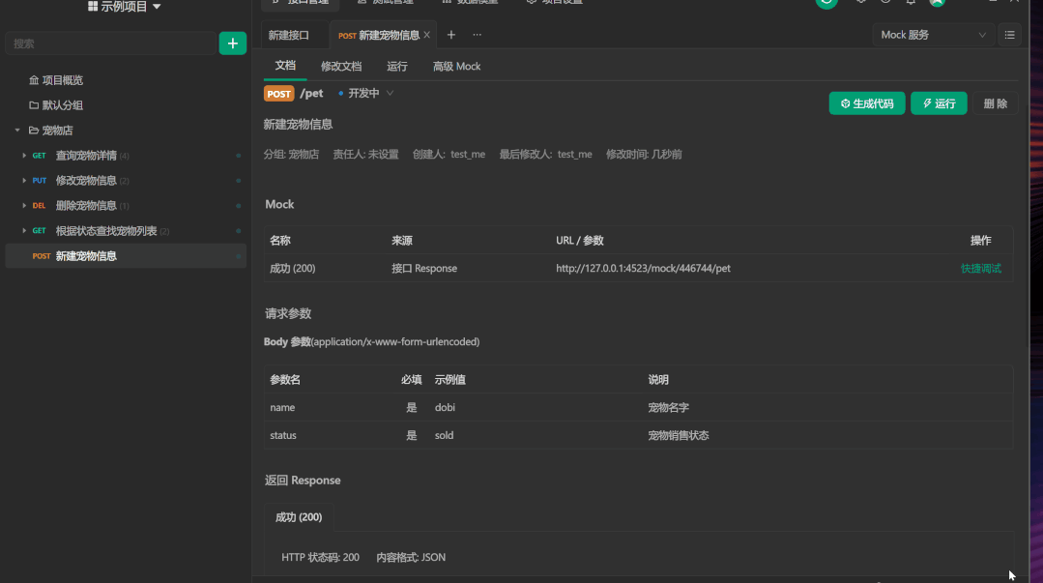Click the 生成代码 button
Image resolution: width=1043 pixels, height=583 pixels.
pos(866,102)
